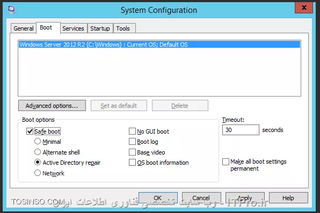Check the Boot log option
Screen dimensions: 320x213
132,142
